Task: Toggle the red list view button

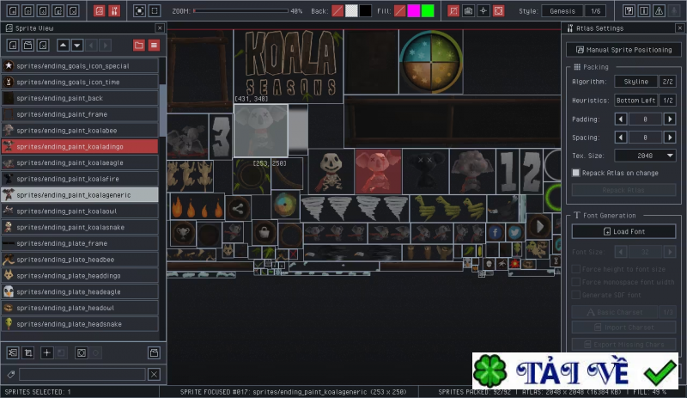Action: pyautogui.click(x=154, y=46)
